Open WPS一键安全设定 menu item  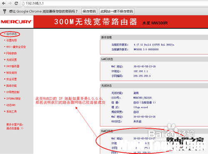(x=16, y=47)
